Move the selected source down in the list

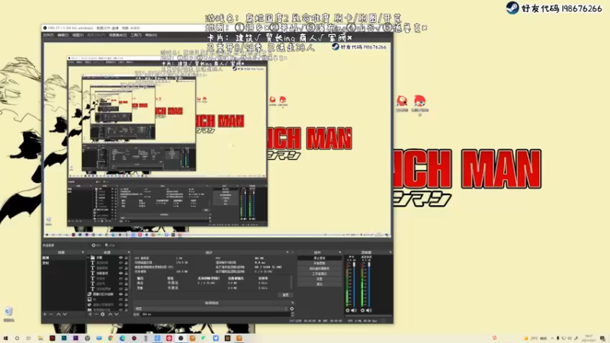coord(117,314)
